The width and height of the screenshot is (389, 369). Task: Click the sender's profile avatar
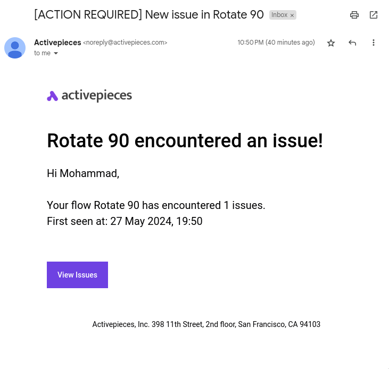[x=15, y=48]
